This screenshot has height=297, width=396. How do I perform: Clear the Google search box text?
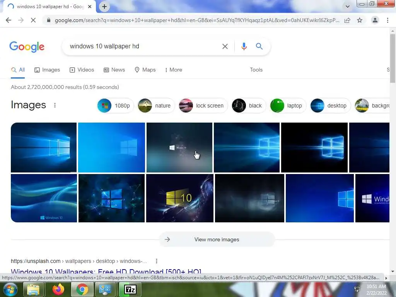[225, 46]
